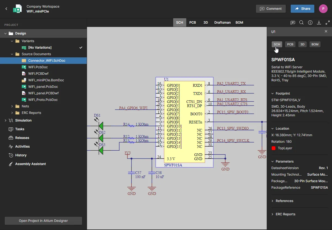Expand the ERC Reports section in panel
The height and width of the screenshot is (230, 332).
(x=286, y=214)
